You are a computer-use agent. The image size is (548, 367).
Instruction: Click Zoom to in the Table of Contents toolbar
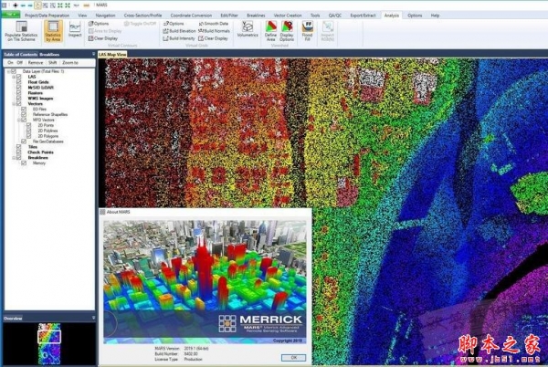[x=70, y=62]
